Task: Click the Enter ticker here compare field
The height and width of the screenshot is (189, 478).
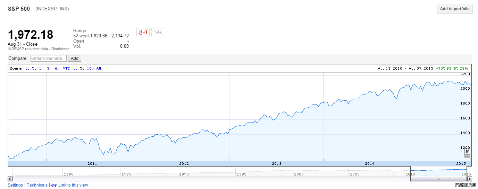Action: (49, 58)
